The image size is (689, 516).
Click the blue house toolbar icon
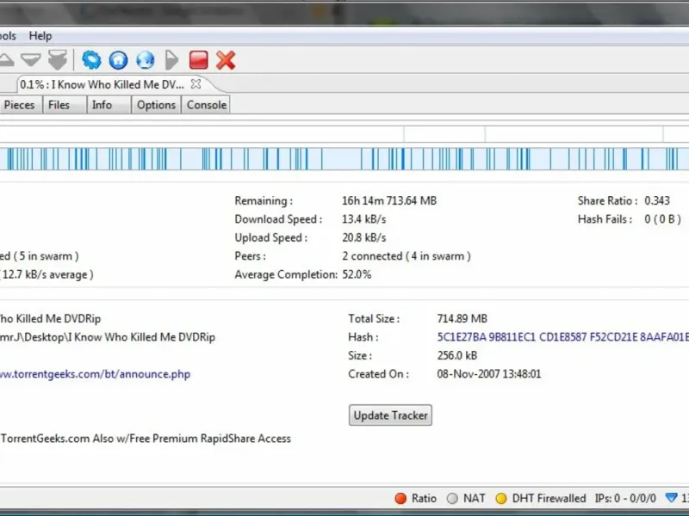tap(118, 60)
